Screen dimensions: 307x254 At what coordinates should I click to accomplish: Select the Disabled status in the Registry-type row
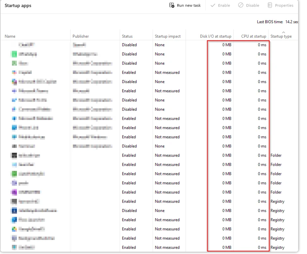(129, 211)
